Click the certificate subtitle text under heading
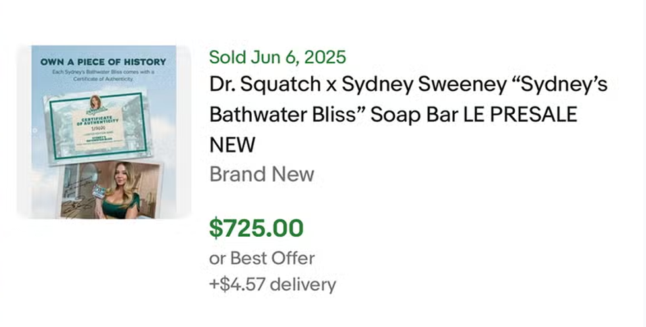This screenshot has height=327, width=646. tap(103, 74)
